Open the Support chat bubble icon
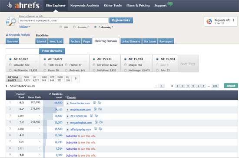The height and width of the screenshot is (158, 239). pyautogui.click(x=170, y=3)
